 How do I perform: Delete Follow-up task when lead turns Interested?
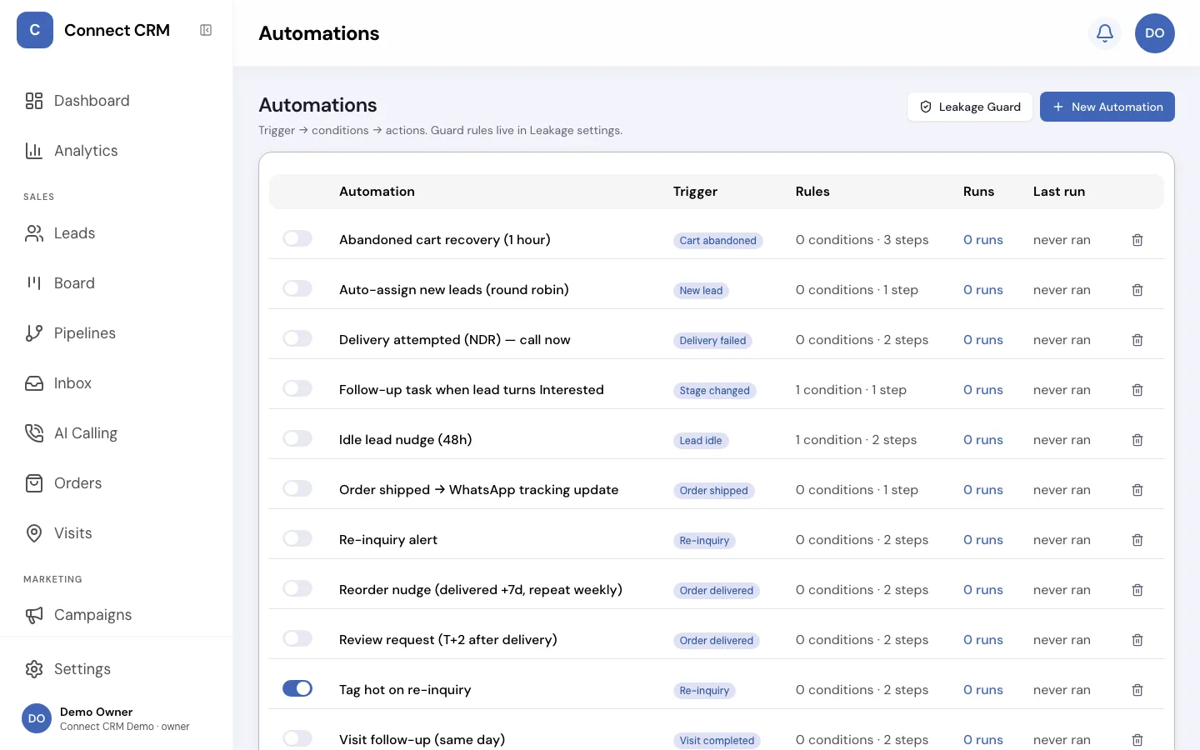click(1137, 390)
